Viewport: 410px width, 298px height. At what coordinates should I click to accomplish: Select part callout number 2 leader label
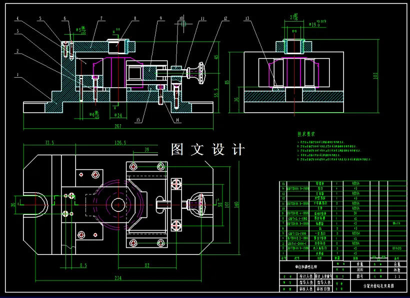click(18, 51)
